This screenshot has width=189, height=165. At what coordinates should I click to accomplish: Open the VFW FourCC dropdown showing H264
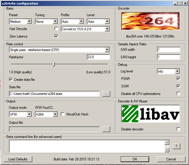click(x=46, y=114)
